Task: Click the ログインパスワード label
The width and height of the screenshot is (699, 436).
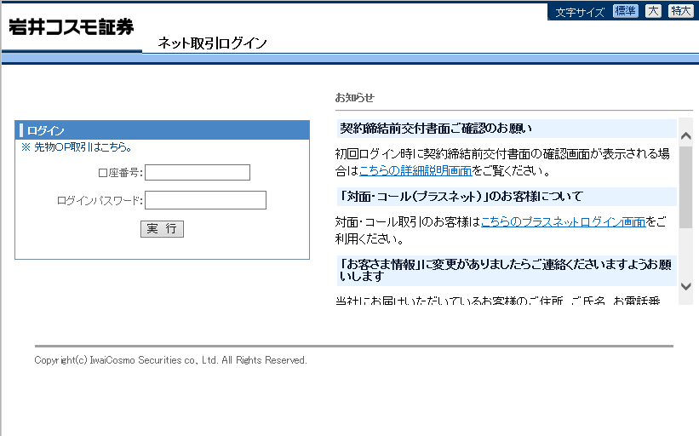Action: 100,201
